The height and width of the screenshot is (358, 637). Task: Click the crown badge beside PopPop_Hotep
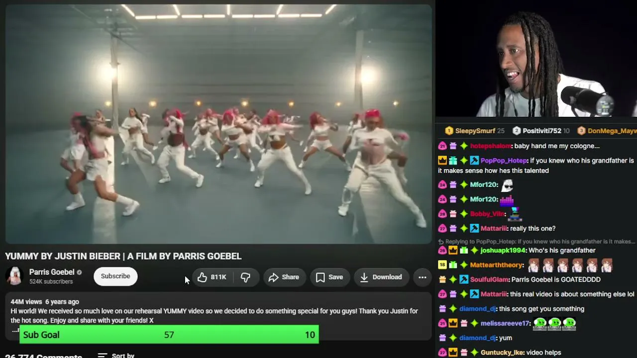coord(442,161)
